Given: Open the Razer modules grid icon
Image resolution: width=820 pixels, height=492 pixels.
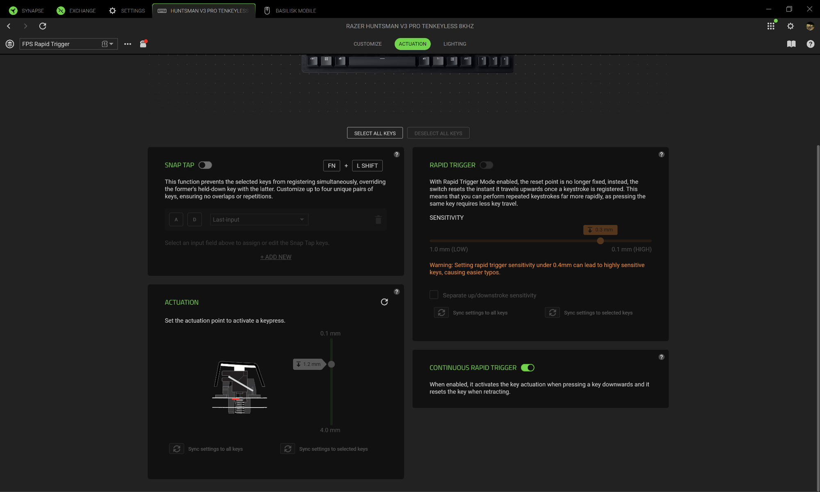Looking at the screenshot, I should (x=771, y=26).
